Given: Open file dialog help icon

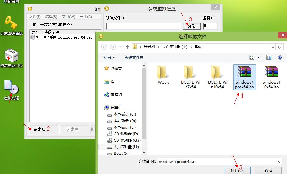Looking at the screenshot, I should 280,57.
